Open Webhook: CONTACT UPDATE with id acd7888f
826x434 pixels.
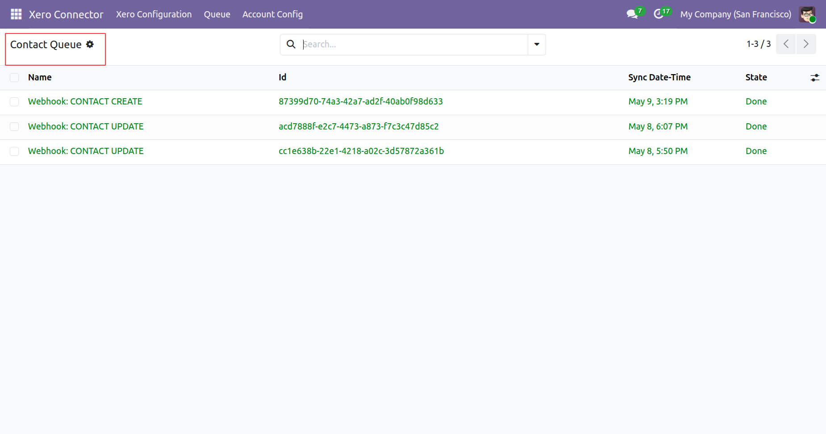click(x=86, y=126)
